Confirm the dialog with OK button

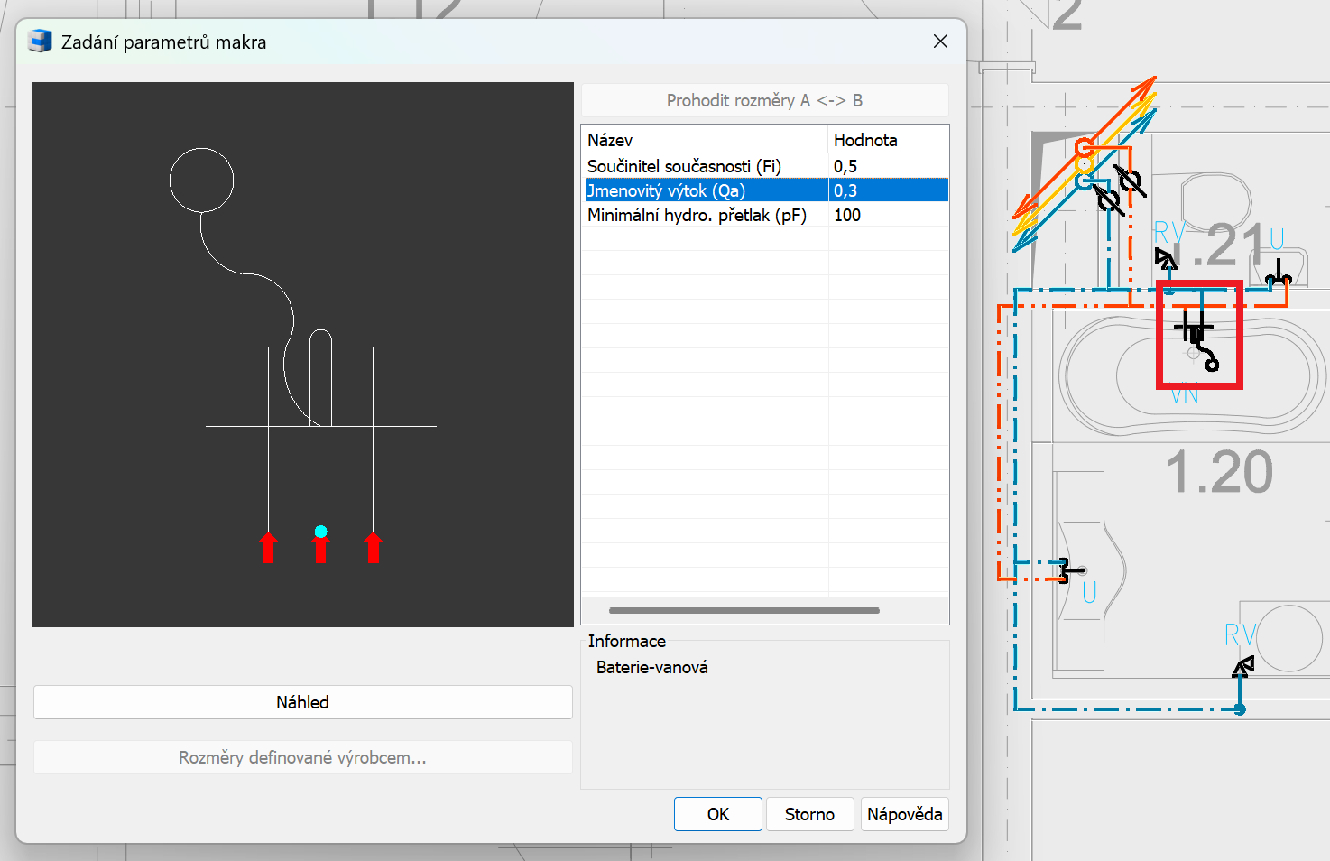click(x=718, y=814)
